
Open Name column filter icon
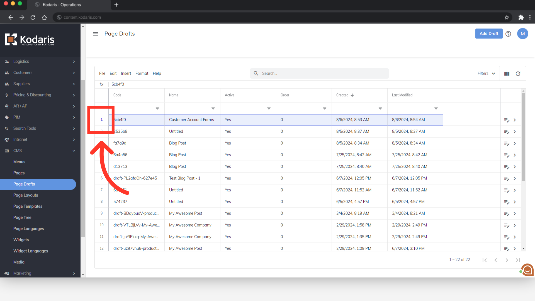[x=213, y=108]
